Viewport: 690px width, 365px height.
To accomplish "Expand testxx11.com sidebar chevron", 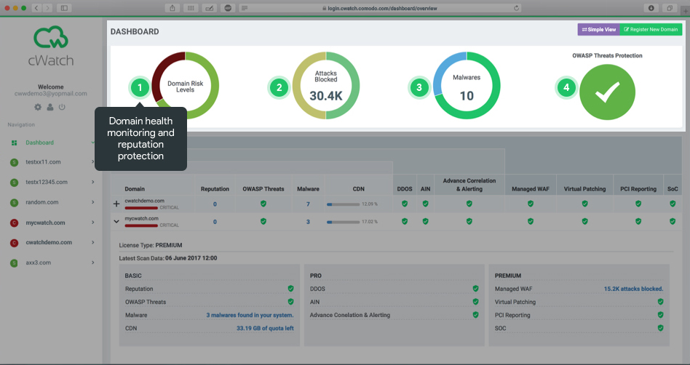I will pyautogui.click(x=93, y=162).
